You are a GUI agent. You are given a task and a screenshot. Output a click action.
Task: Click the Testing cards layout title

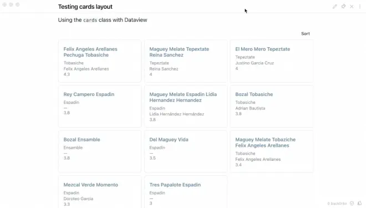(85, 7)
